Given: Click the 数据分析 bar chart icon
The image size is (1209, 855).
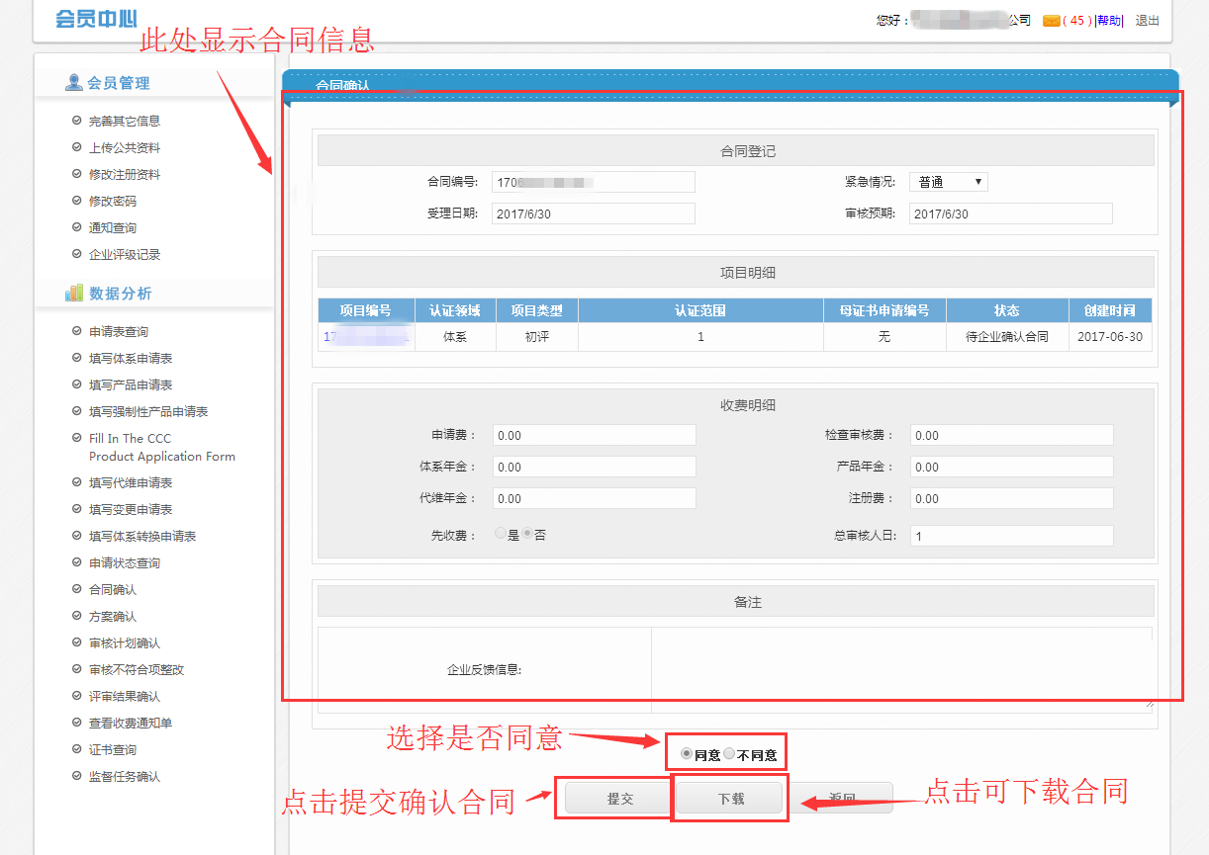Looking at the screenshot, I should 74,293.
